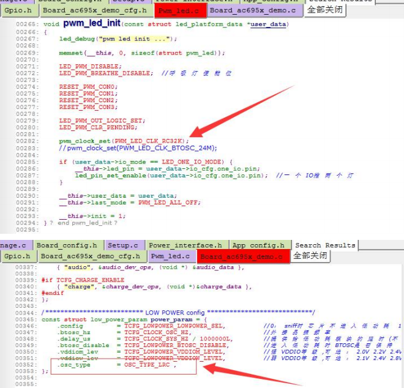Click line number 00344 in the gutter
This screenshot has height=388, width=404.
(x=26, y=313)
